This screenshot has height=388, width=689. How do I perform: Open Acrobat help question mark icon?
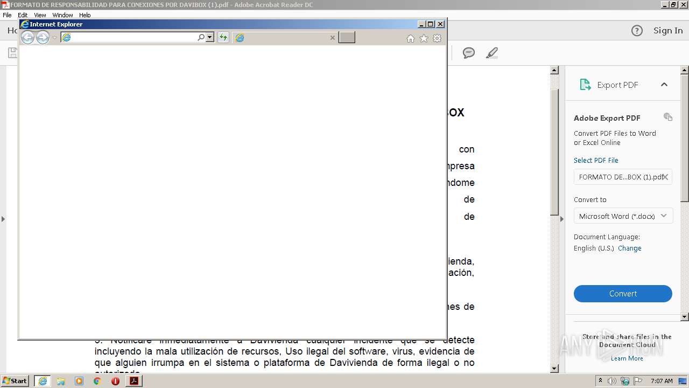pyautogui.click(x=637, y=31)
